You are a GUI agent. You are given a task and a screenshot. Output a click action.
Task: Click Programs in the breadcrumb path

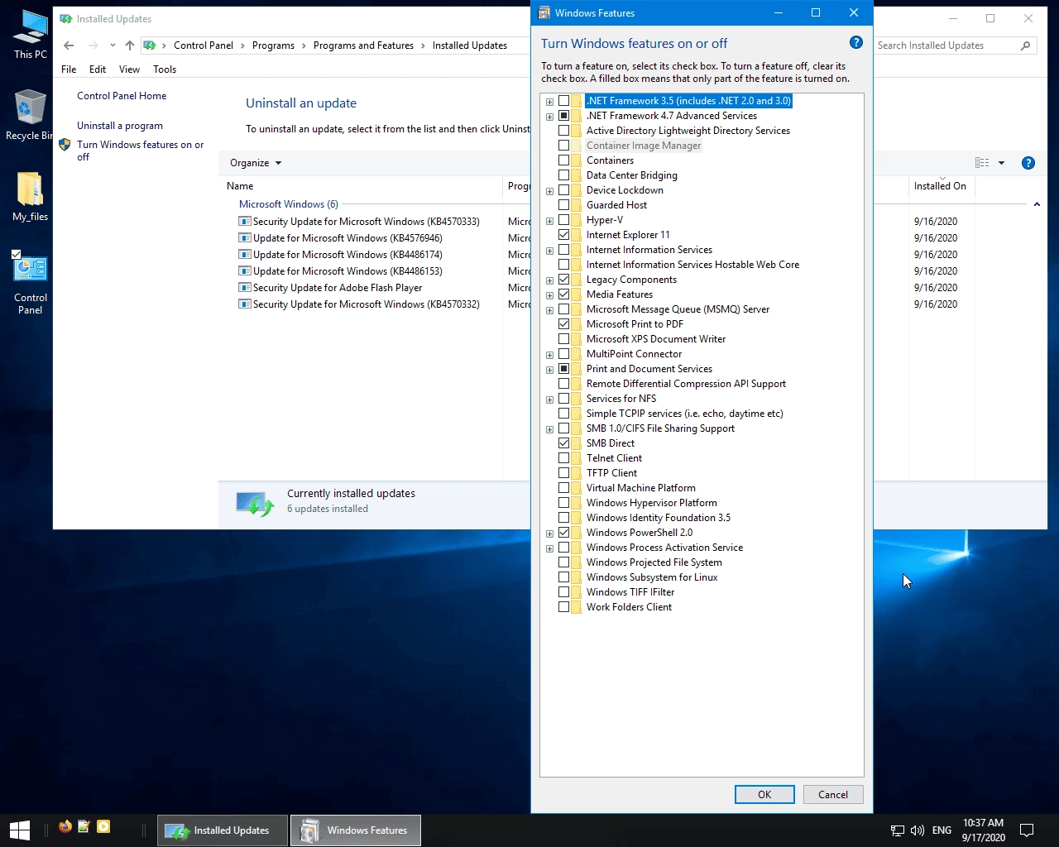(273, 45)
